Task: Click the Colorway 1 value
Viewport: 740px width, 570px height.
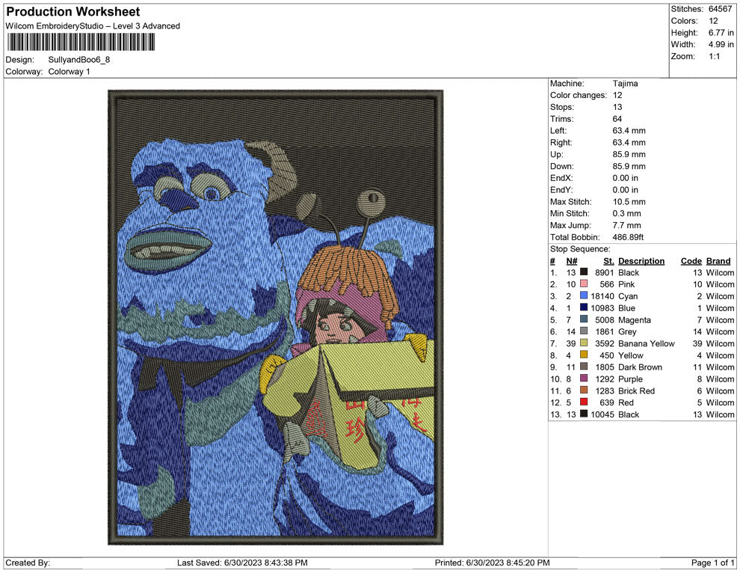Action: [x=69, y=72]
